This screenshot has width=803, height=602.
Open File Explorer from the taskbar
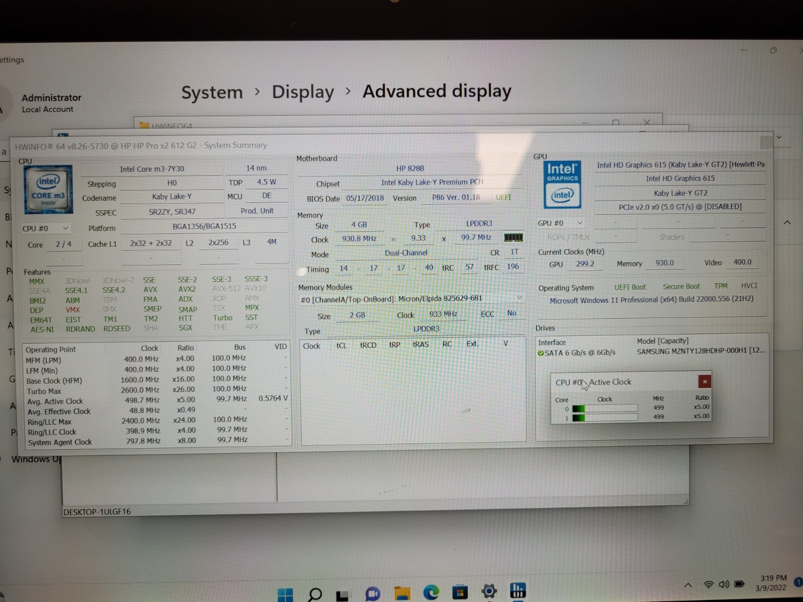(402, 593)
